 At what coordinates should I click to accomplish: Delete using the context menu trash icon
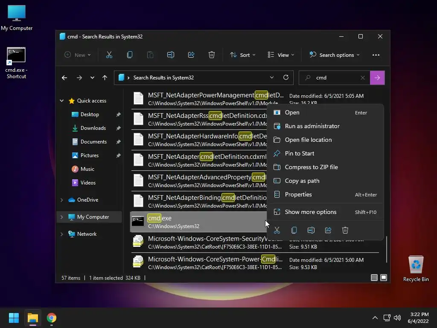[345, 230]
